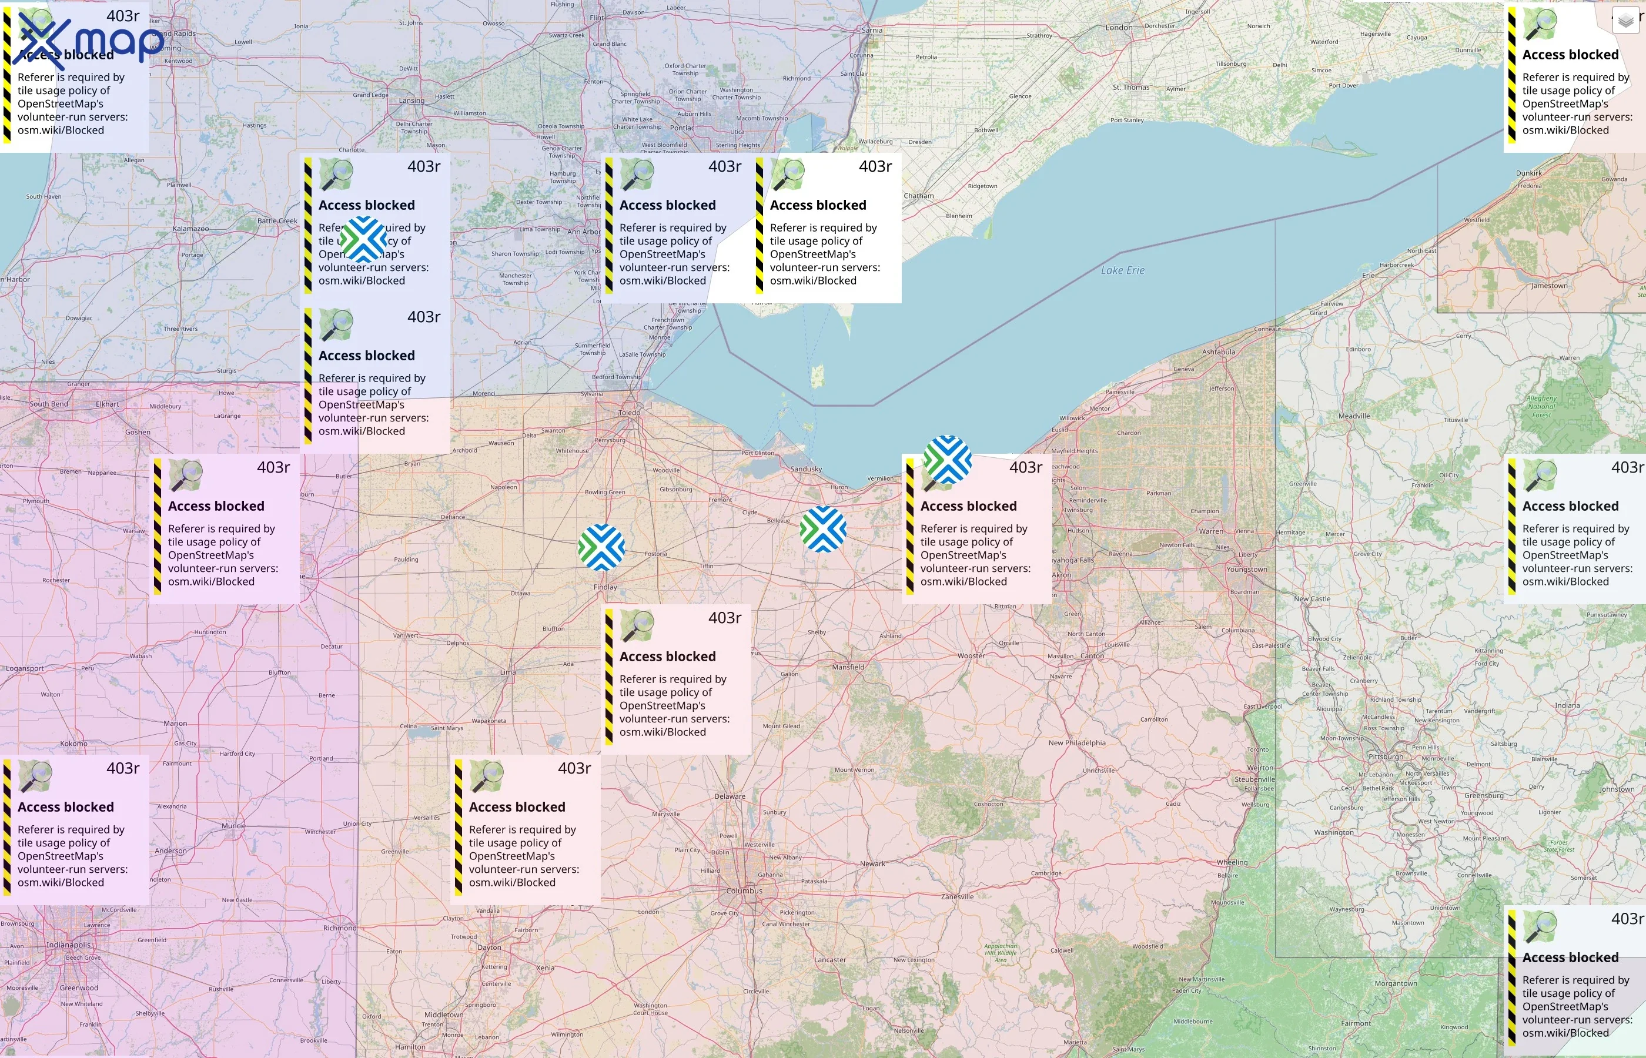Click the Fostoria label

point(655,554)
